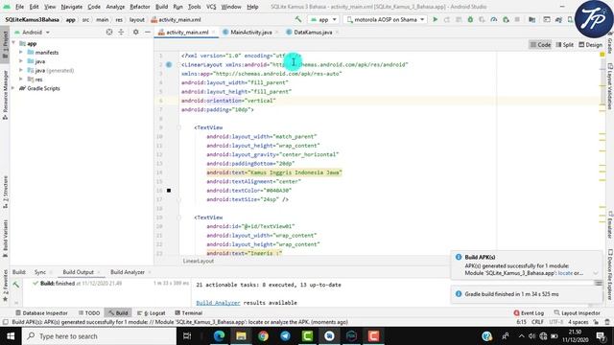The height and width of the screenshot is (345, 614).
Task: Expand the manifests folder
Action: tap(21, 53)
